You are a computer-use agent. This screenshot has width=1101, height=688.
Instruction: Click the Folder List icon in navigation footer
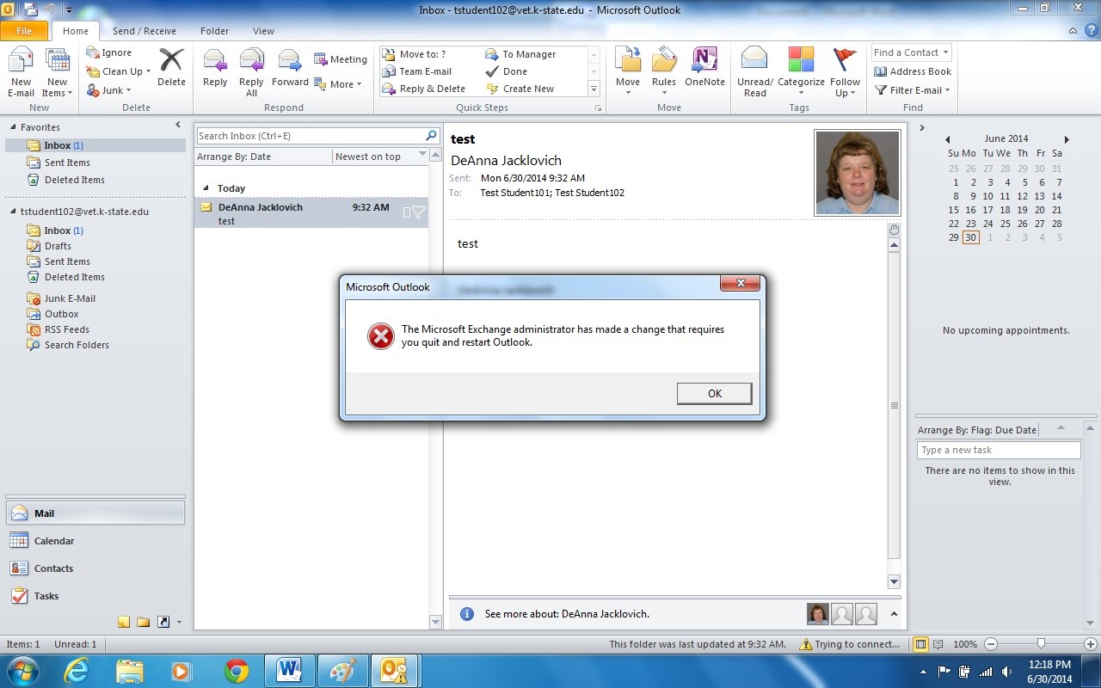coord(144,622)
